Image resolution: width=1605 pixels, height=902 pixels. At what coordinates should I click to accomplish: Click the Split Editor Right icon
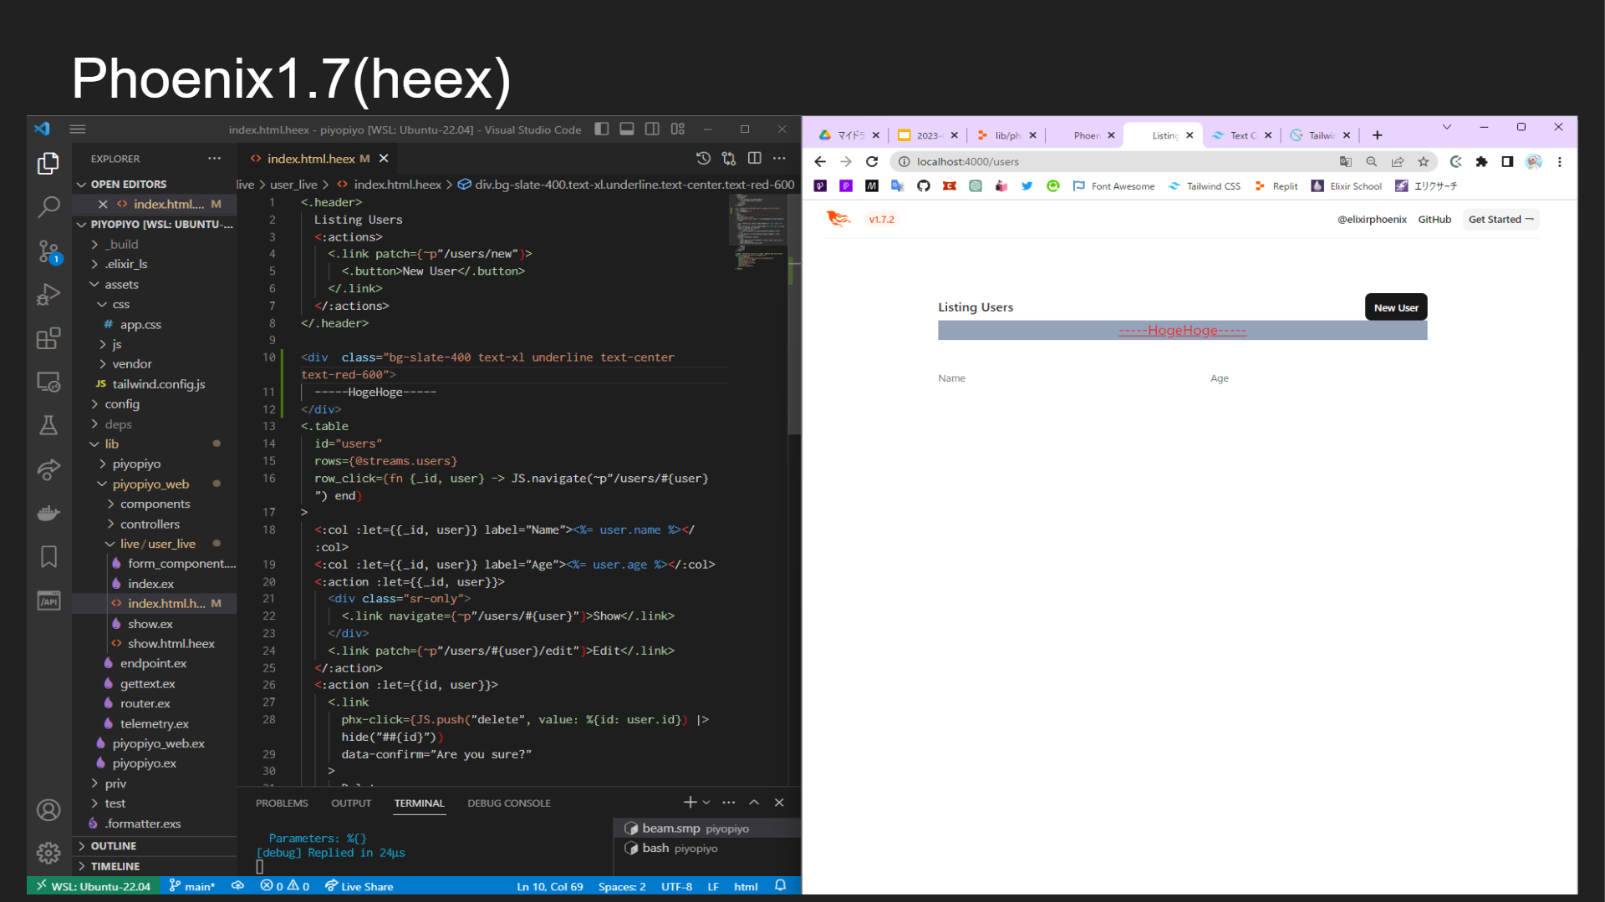(754, 158)
